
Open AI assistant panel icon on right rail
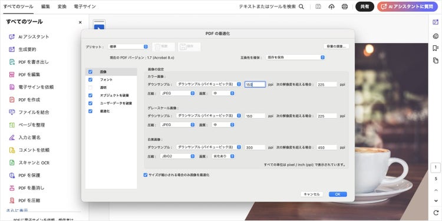coord(436,22)
